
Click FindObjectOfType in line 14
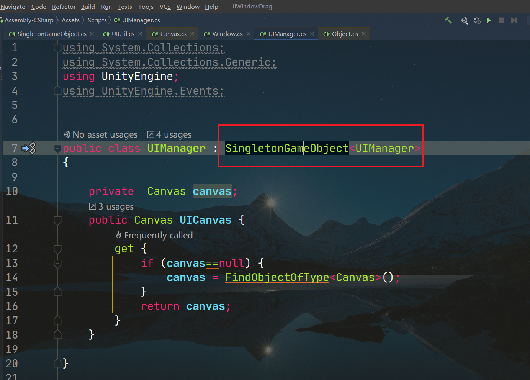(277, 278)
